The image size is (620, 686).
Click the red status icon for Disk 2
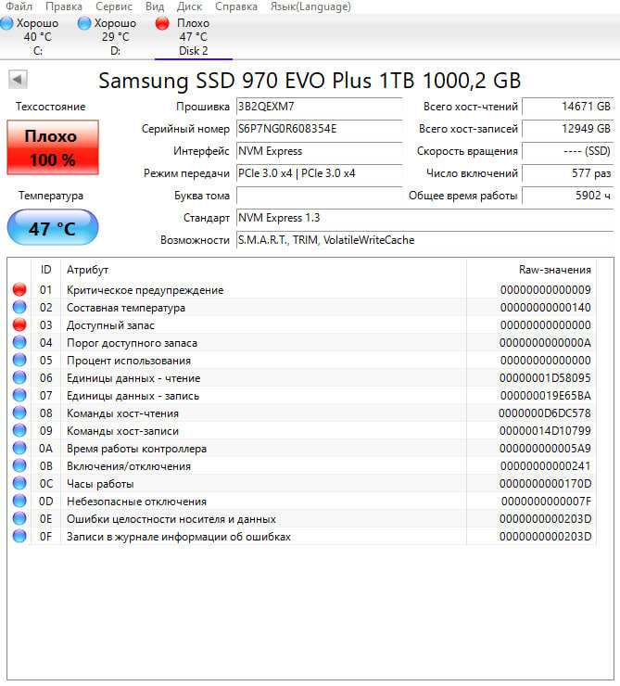tap(162, 23)
